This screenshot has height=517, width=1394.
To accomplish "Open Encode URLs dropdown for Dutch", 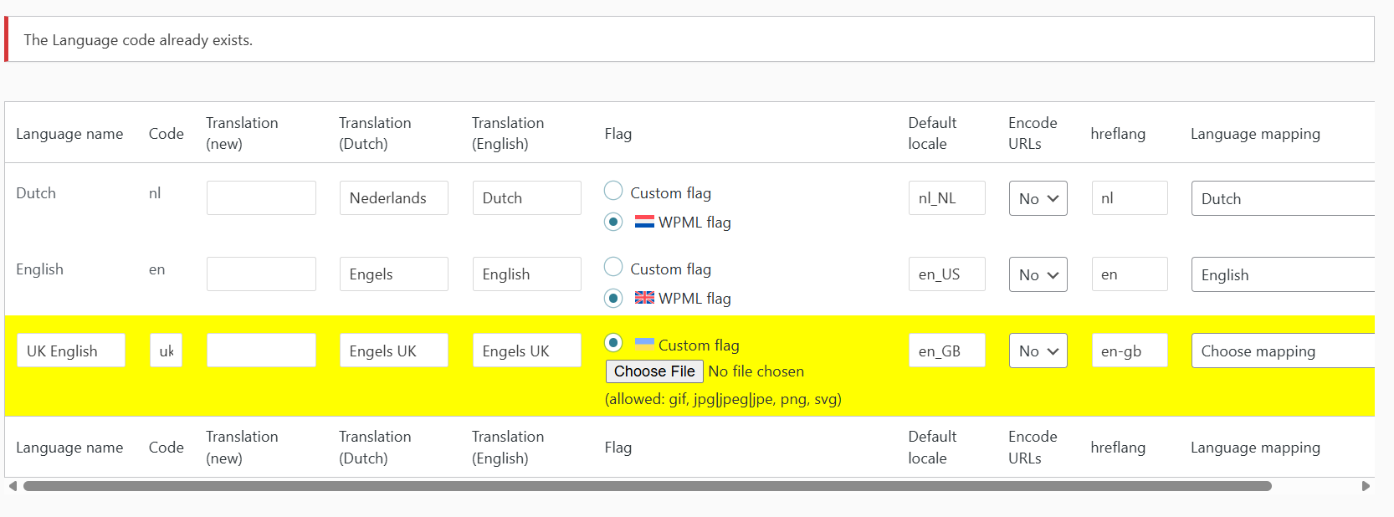I will click(x=1038, y=198).
